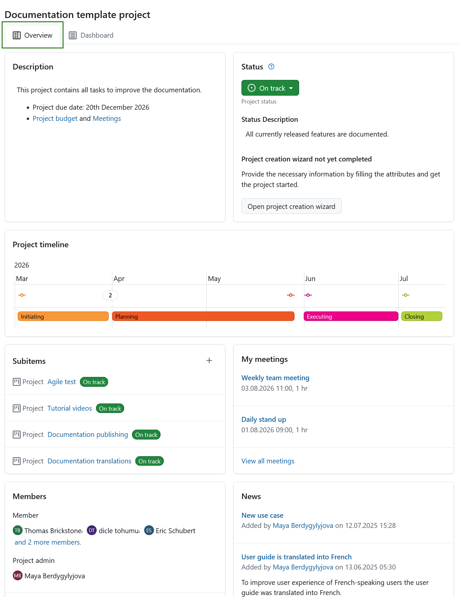The width and height of the screenshot is (459, 597).
Task: Click the green Closing milestone marker in July
Action: [x=406, y=295]
